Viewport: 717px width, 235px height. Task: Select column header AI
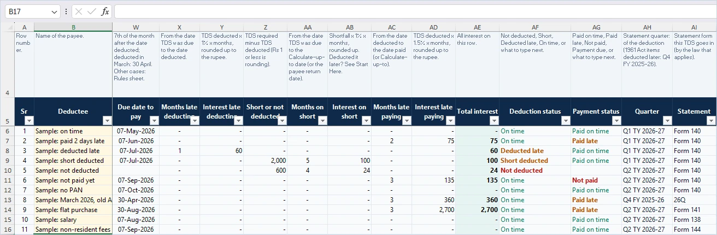point(694,27)
